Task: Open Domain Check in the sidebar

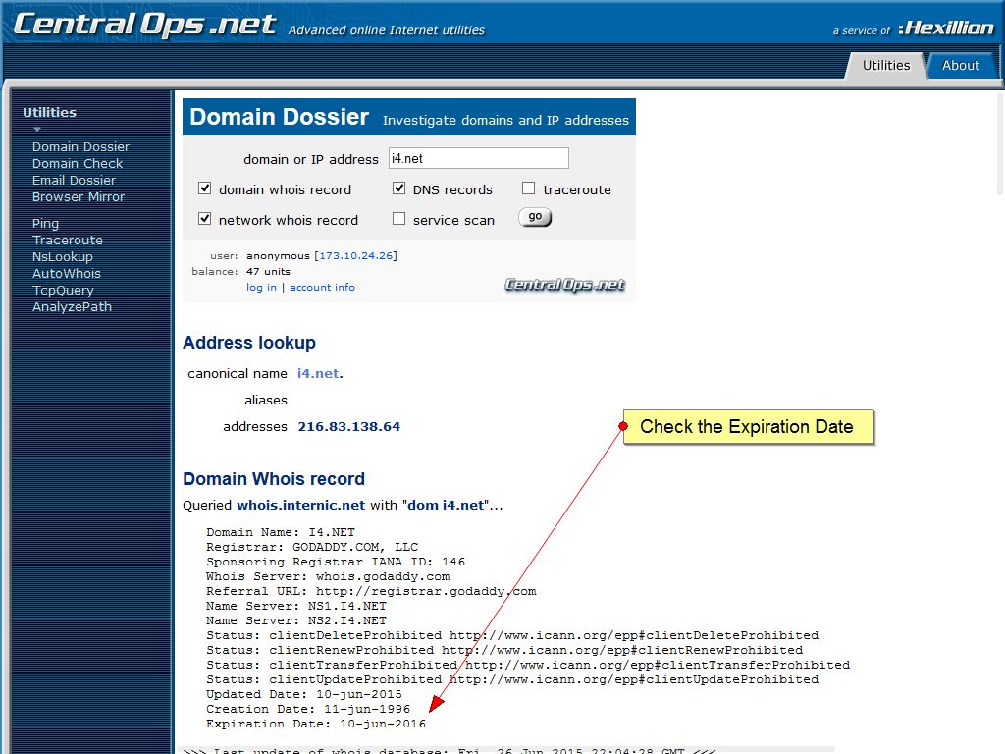Action: point(78,164)
